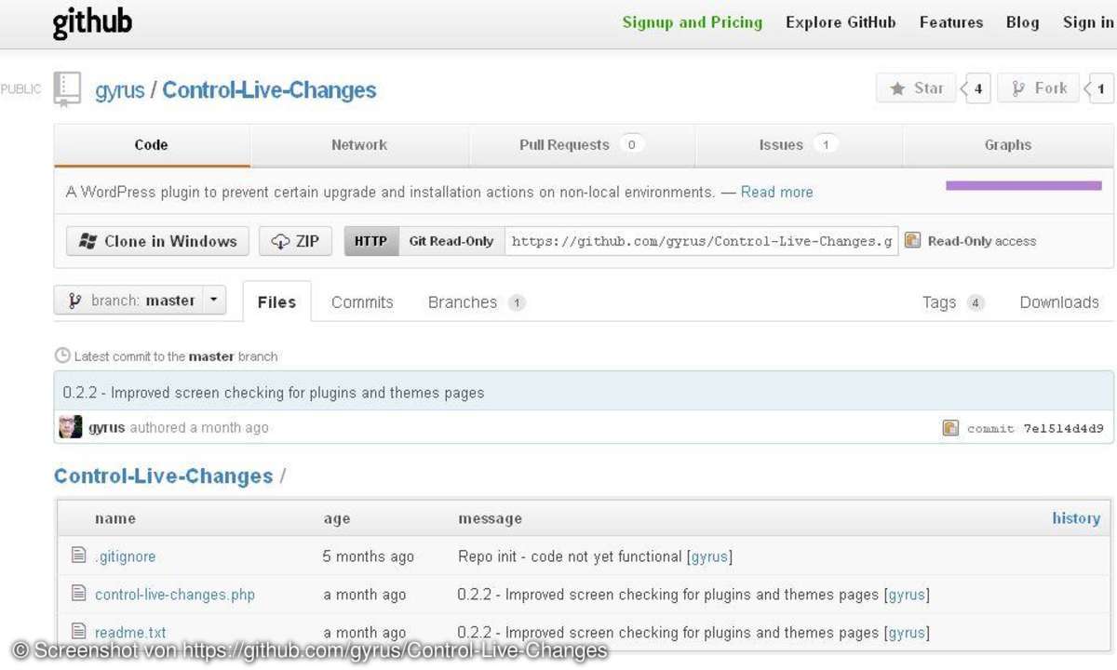Select Git Read-Only clone protocol
This screenshot has height=670, width=1117.
coord(451,241)
